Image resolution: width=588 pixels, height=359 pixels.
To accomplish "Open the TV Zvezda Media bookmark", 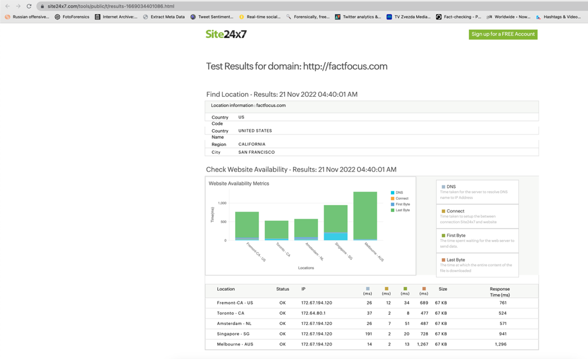I will pos(408,17).
